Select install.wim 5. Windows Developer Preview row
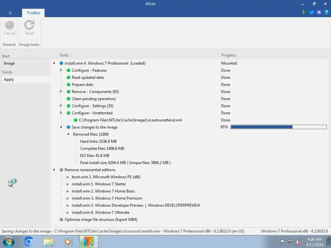 click(136, 205)
